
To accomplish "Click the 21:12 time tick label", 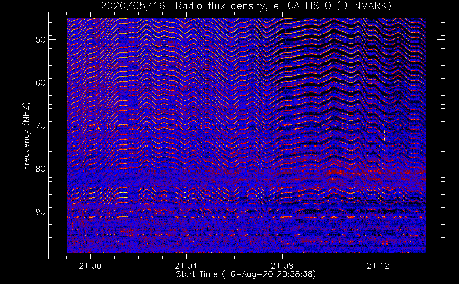I will point(378,266).
